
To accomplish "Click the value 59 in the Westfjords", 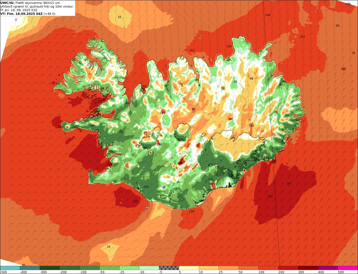I will point(102,89).
